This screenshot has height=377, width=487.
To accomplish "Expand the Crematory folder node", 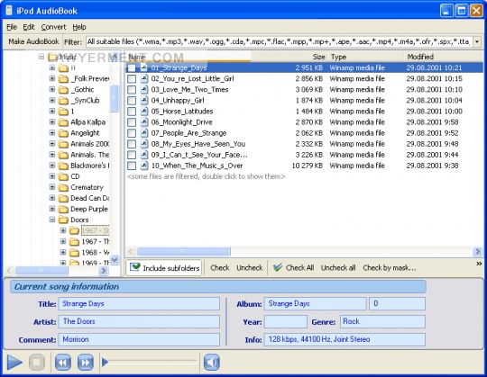I will (52, 187).
